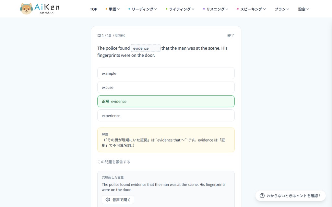Expand the プラン dropdown

click(282, 9)
